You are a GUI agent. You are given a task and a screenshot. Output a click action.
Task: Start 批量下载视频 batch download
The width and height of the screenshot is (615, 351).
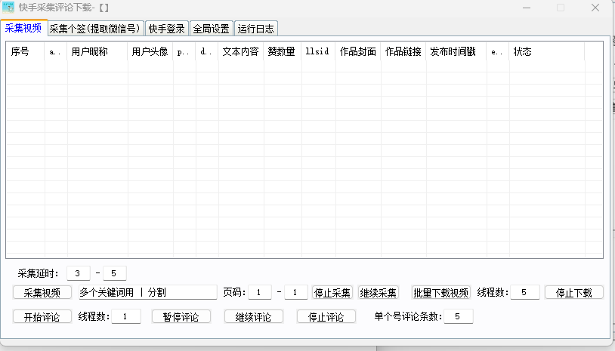click(x=441, y=293)
